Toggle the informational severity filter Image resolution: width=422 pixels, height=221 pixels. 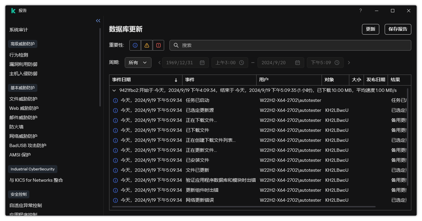tap(135, 45)
